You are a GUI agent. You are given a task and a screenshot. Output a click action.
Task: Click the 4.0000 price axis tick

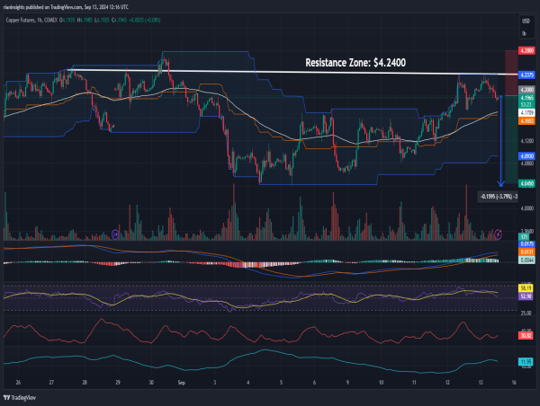coord(526,208)
